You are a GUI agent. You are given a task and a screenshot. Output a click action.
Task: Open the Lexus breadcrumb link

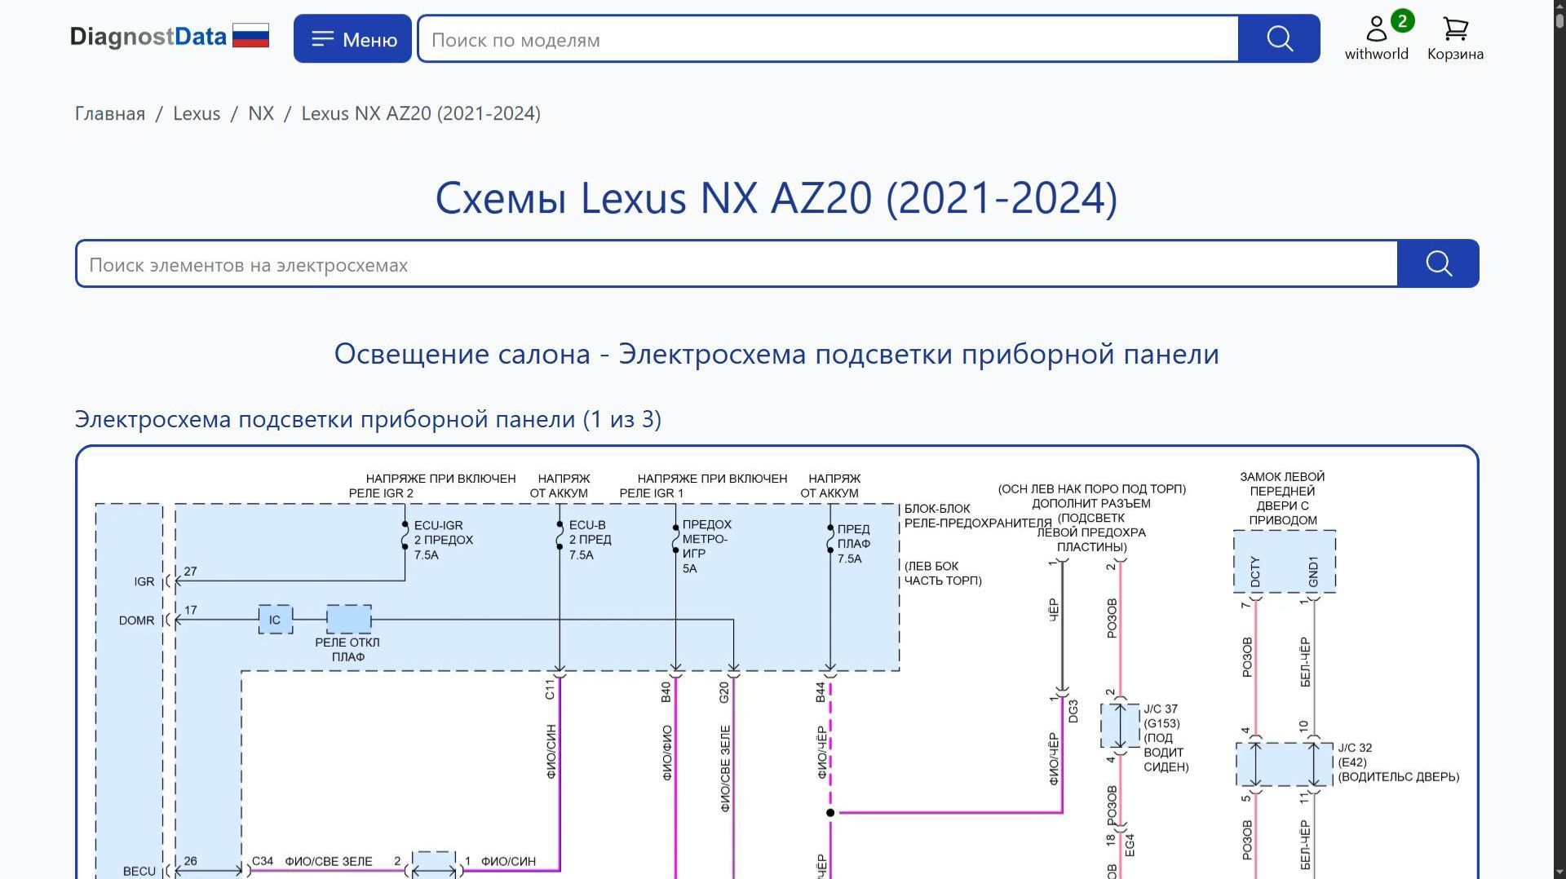tap(197, 113)
